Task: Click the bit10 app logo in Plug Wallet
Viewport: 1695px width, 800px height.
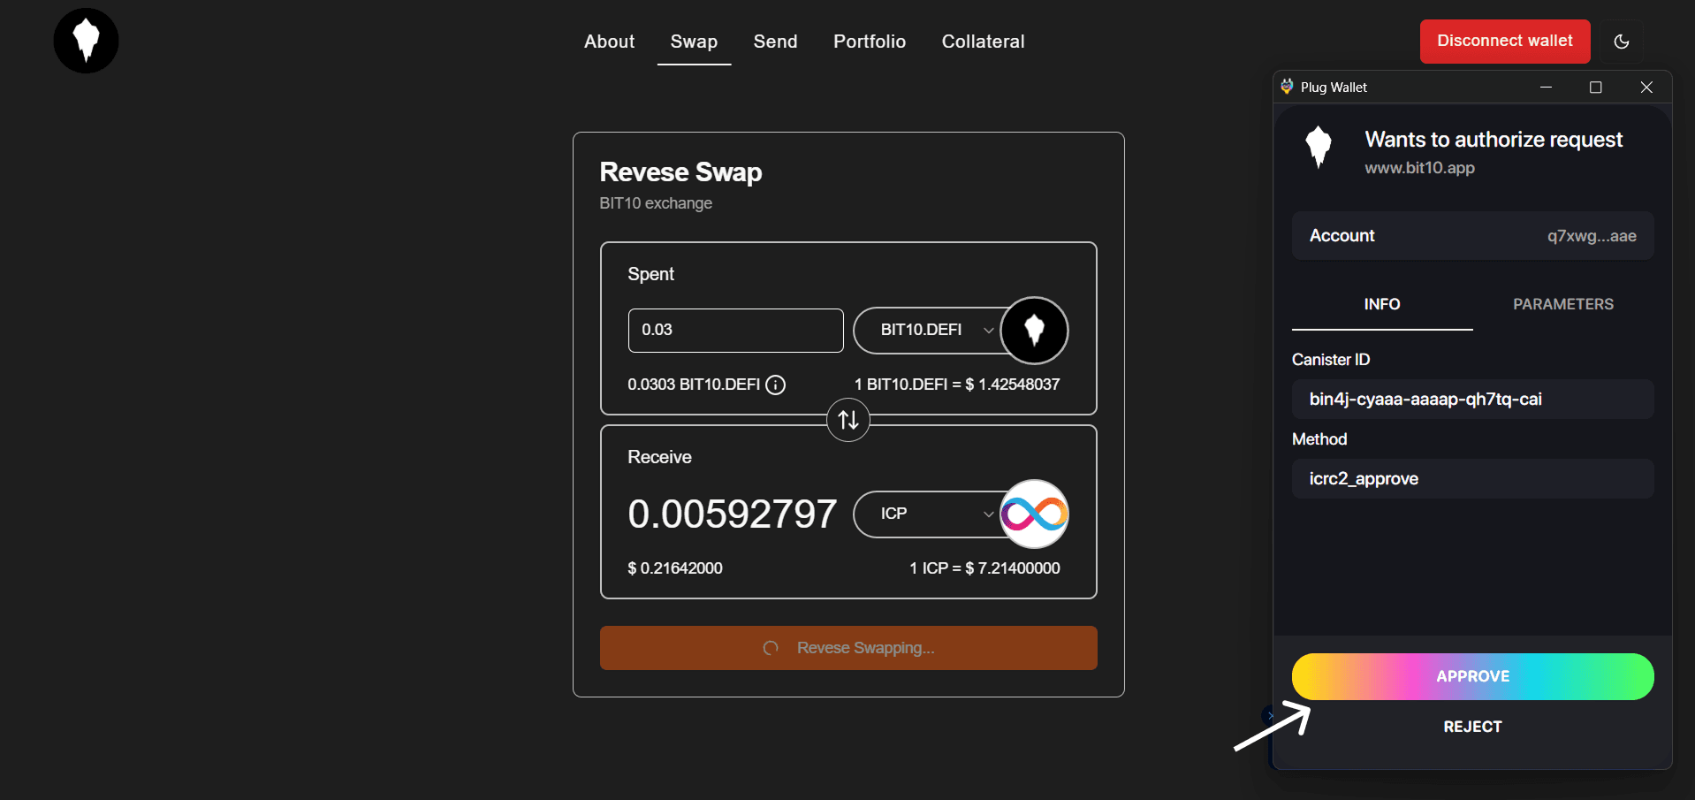Action: coord(1319,147)
